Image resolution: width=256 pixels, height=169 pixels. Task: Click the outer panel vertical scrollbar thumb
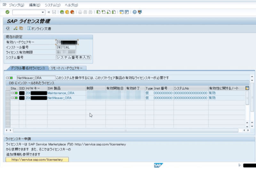(252, 97)
